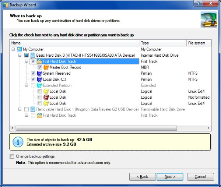Click the wizard banner image at top right
This screenshot has width=221, height=187.
click(209, 20)
